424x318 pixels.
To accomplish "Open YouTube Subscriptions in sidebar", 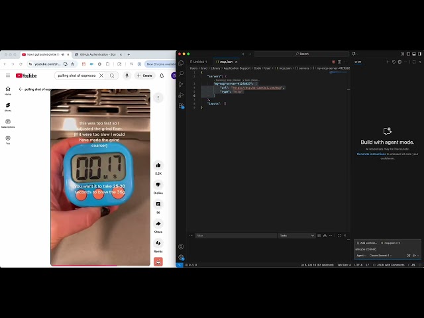I will (8, 124).
